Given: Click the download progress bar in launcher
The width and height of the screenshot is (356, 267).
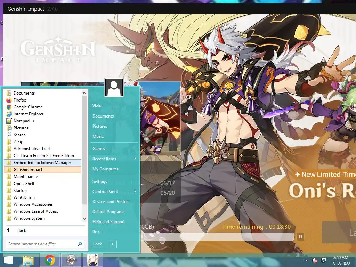Looking at the screenshot, I should coord(217,237).
